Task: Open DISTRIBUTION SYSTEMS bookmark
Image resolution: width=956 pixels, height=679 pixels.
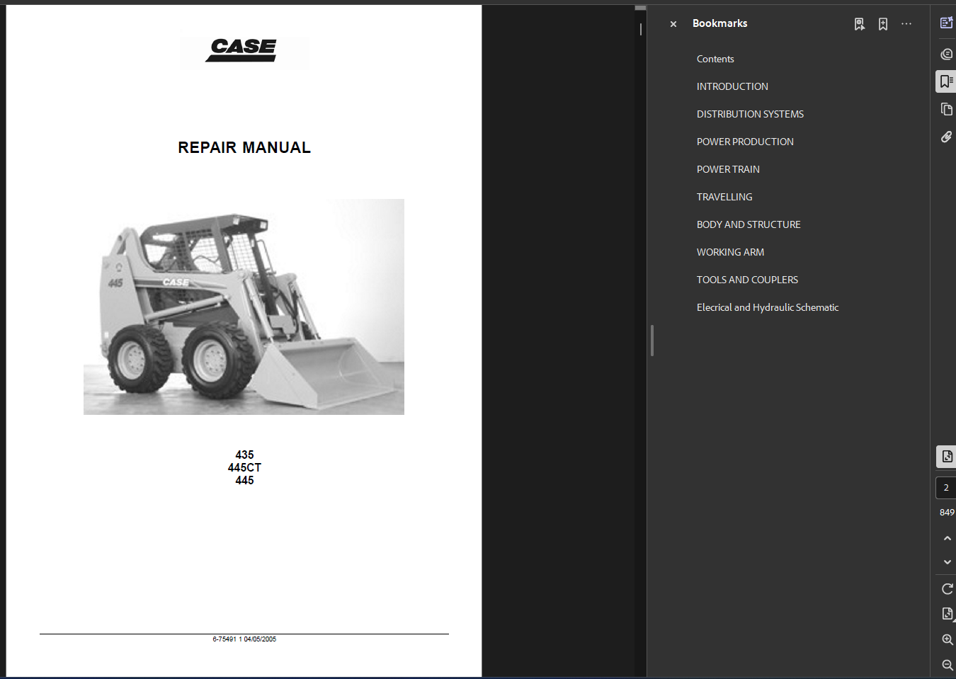Action: click(x=750, y=114)
